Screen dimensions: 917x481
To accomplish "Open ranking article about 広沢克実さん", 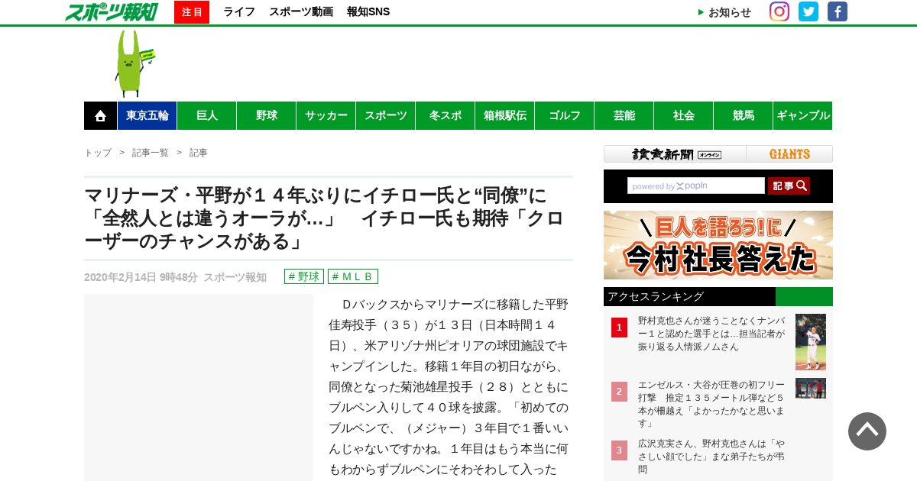I will 711,457.
